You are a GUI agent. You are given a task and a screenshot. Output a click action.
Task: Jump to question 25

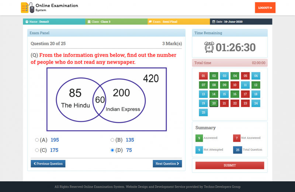(x=204, y=113)
